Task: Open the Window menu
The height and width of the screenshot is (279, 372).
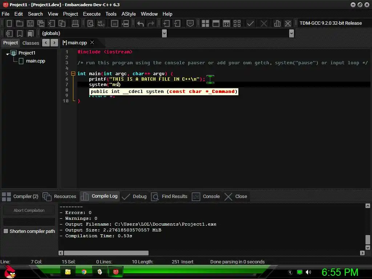Action: pos(149,14)
